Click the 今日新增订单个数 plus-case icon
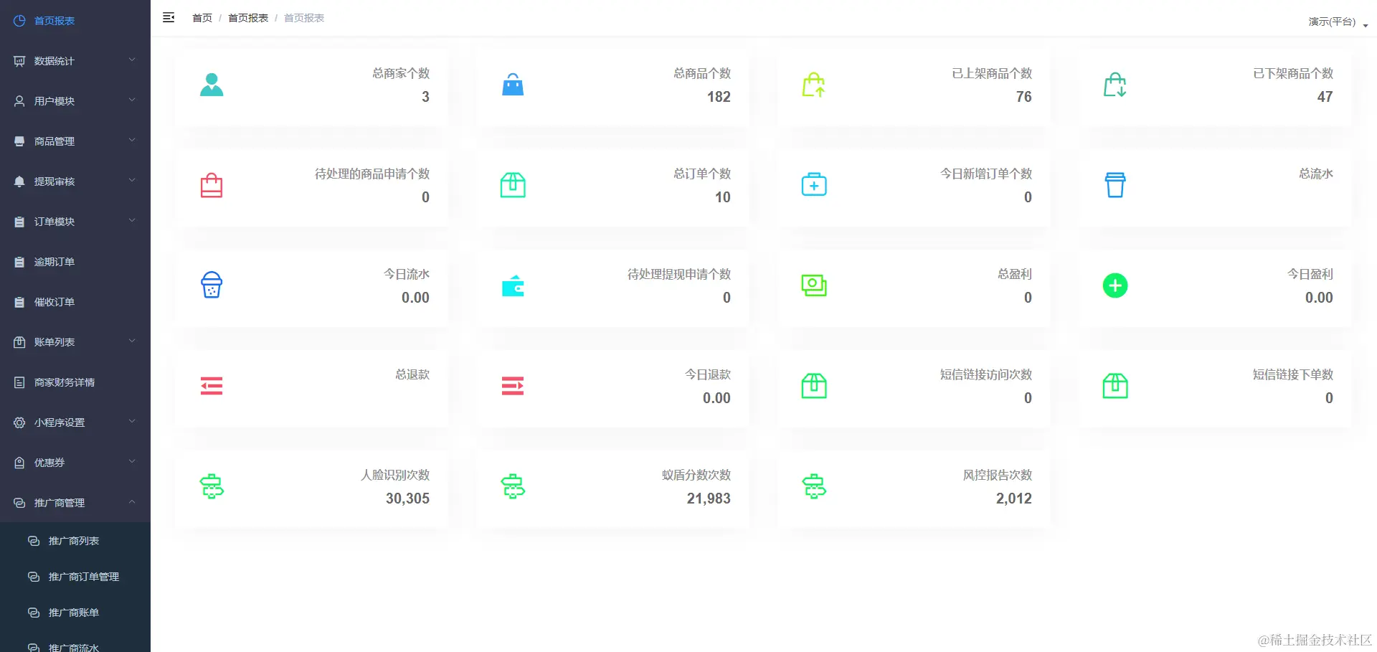 814,185
